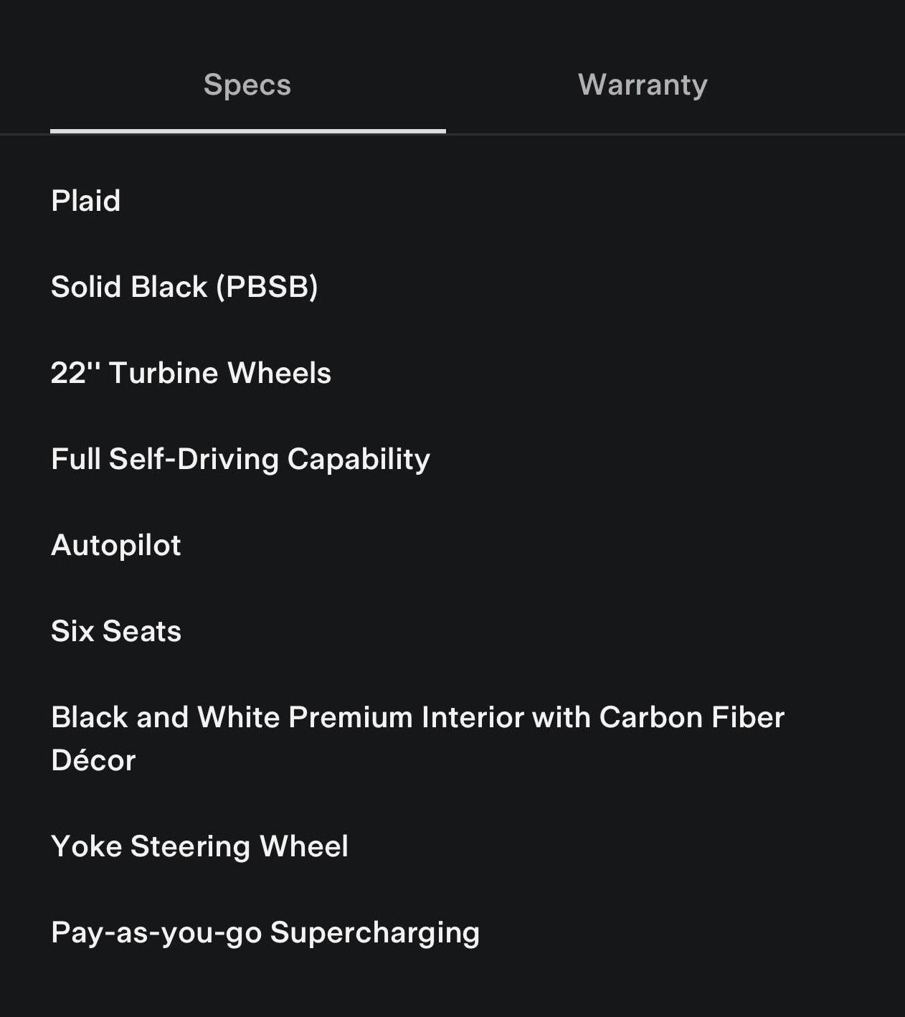Screen dimensions: 905x1017
Task: Click the underline indicator beneath Specs
Action: click(x=247, y=131)
